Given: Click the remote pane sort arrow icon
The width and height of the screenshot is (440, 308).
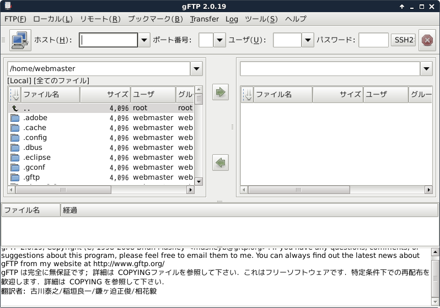Looking at the screenshot, I should click(x=248, y=95).
